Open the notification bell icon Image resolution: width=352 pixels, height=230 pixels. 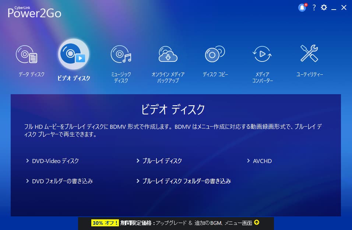point(302,8)
